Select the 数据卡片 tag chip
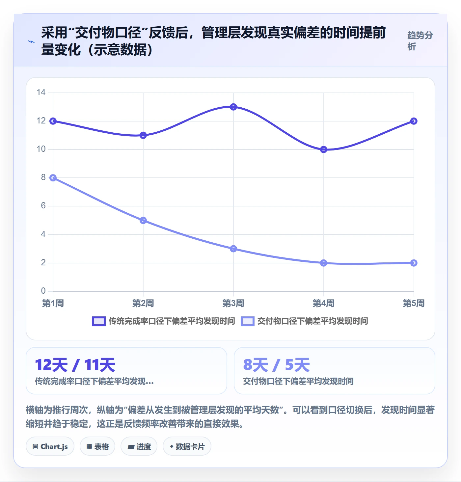 (x=187, y=446)
